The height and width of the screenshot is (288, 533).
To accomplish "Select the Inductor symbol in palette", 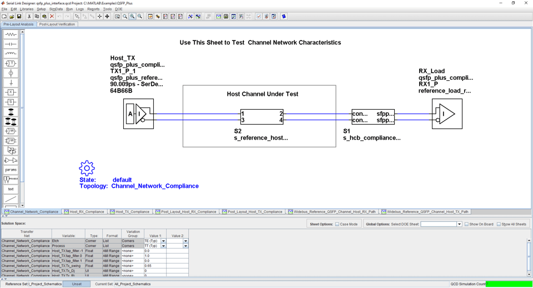I will point(11,54).
